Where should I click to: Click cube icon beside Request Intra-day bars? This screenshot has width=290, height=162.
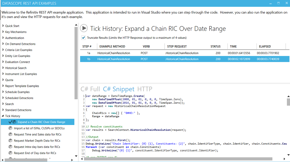[11, 147]
